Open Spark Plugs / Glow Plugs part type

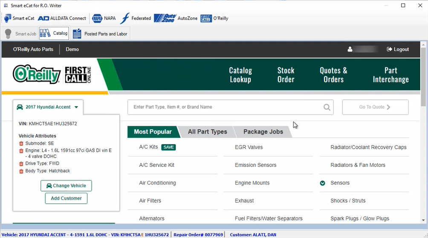(x=360, y=219)
